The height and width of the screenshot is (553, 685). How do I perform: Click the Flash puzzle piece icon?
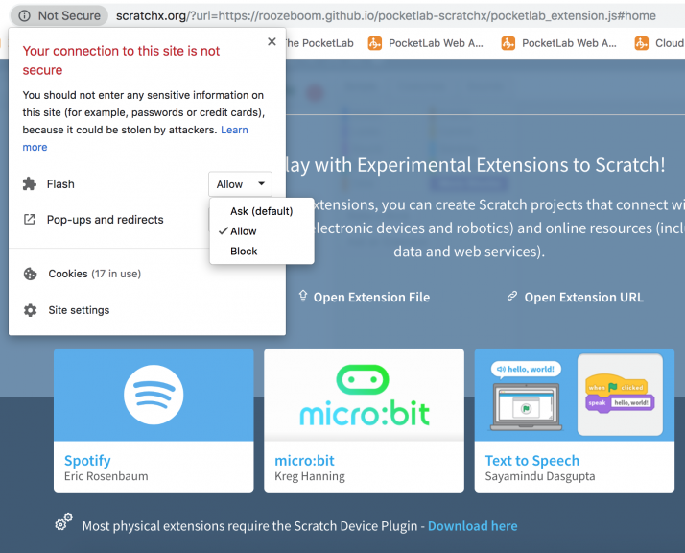30,184
